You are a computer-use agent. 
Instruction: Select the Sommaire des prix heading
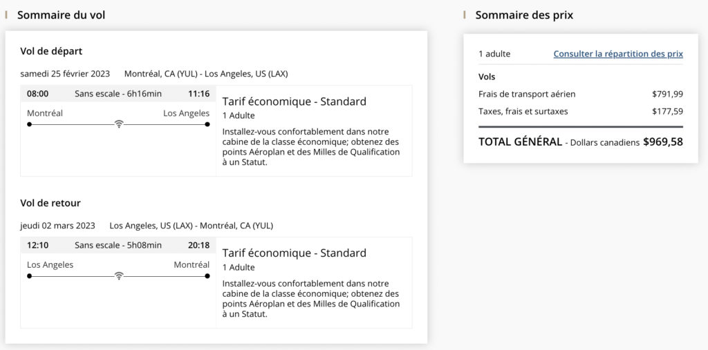click(524, 14)
